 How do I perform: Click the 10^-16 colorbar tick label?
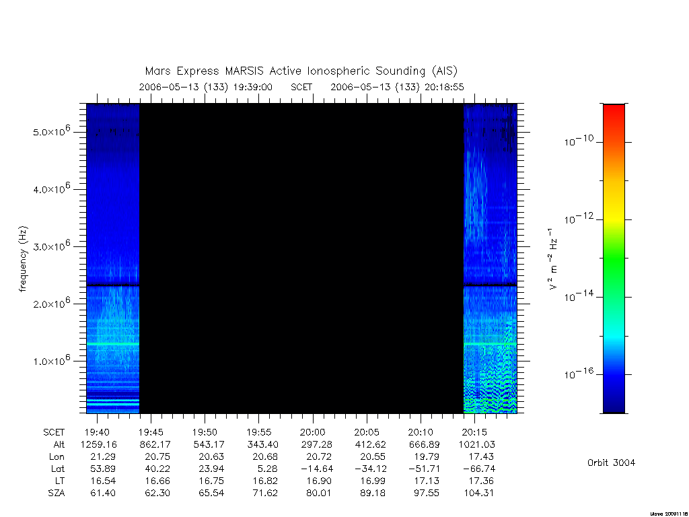(579, 374)
